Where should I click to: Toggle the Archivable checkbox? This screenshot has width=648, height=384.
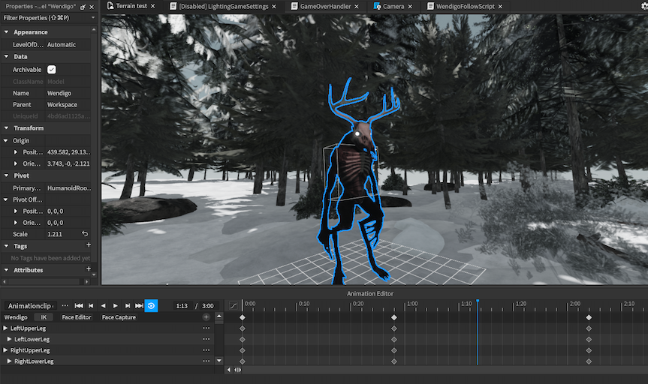tap(52, 69)
